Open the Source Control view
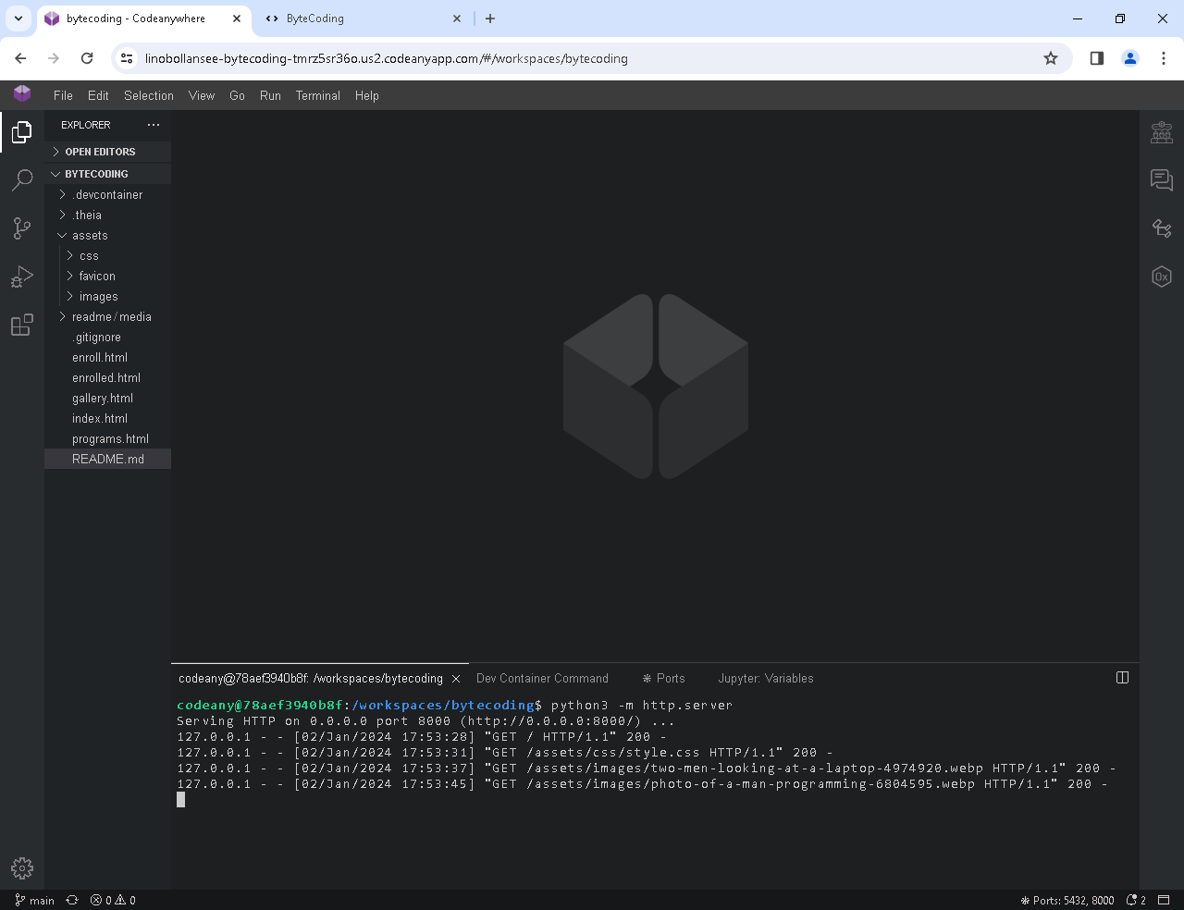The image size is (1184, 910). pyautogui.click(x=21, y=228)
